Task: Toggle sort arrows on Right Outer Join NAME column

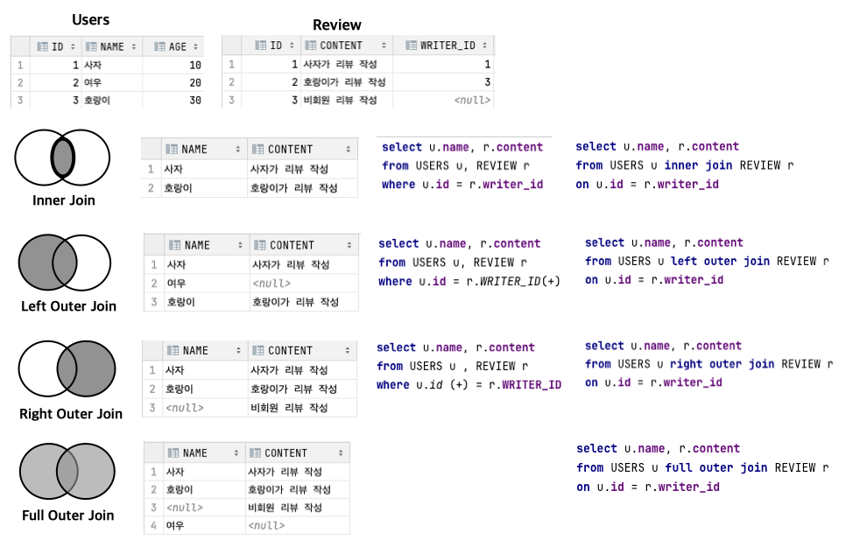Action: (238, 350)
